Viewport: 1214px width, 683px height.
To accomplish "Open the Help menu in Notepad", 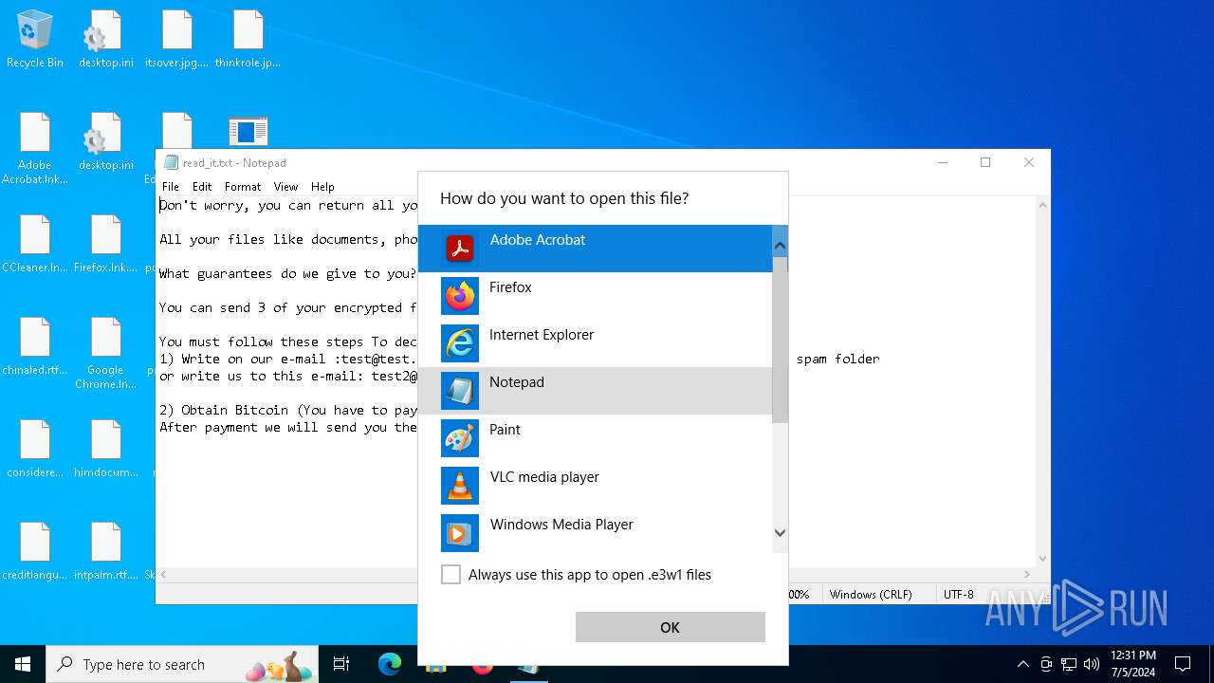I will [322, 187].
